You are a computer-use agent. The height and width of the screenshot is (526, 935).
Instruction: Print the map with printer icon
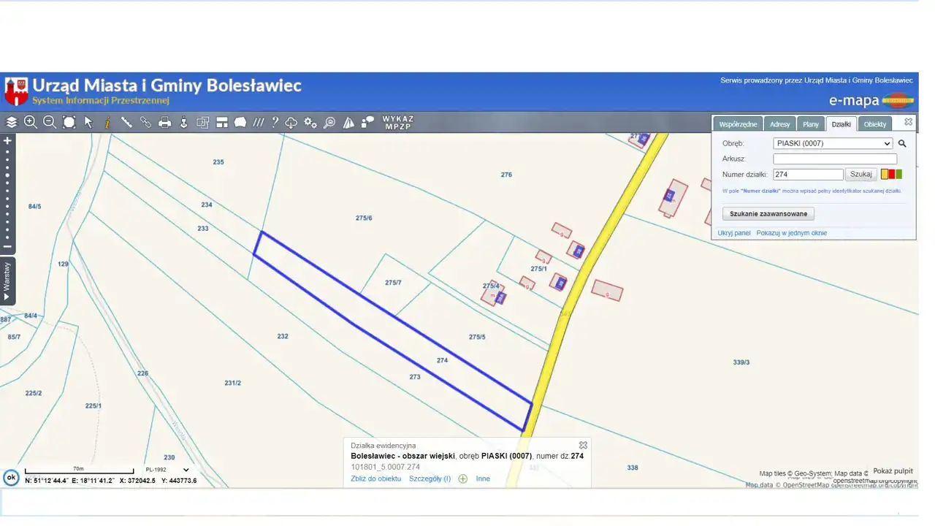pos(165,122)
